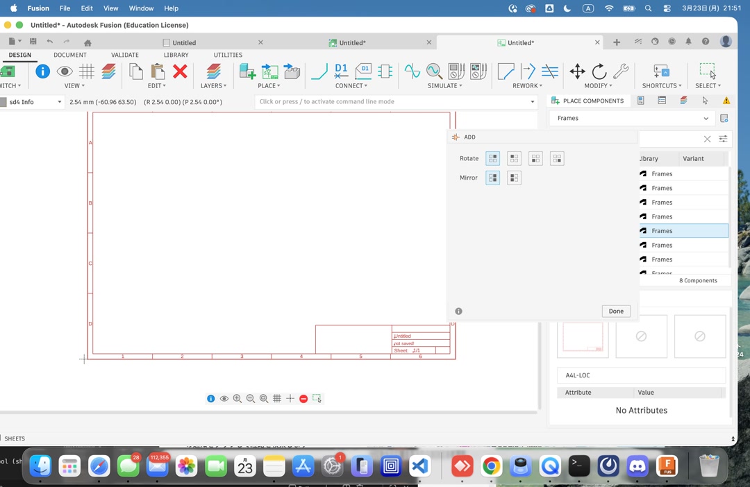This screenshot has width=750, height=487.
Task: Expand the CONNECT dropdown menu
Action: (351, 85)
